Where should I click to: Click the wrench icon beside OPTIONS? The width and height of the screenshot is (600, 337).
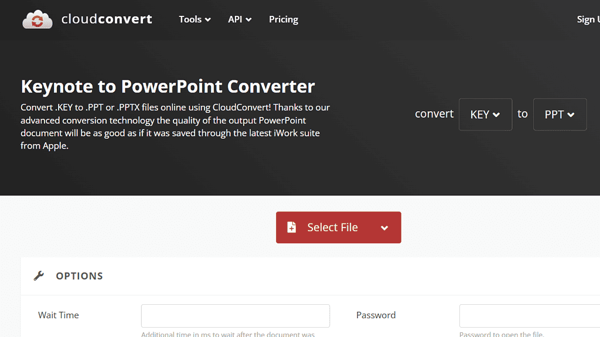[x=39, y=276]
